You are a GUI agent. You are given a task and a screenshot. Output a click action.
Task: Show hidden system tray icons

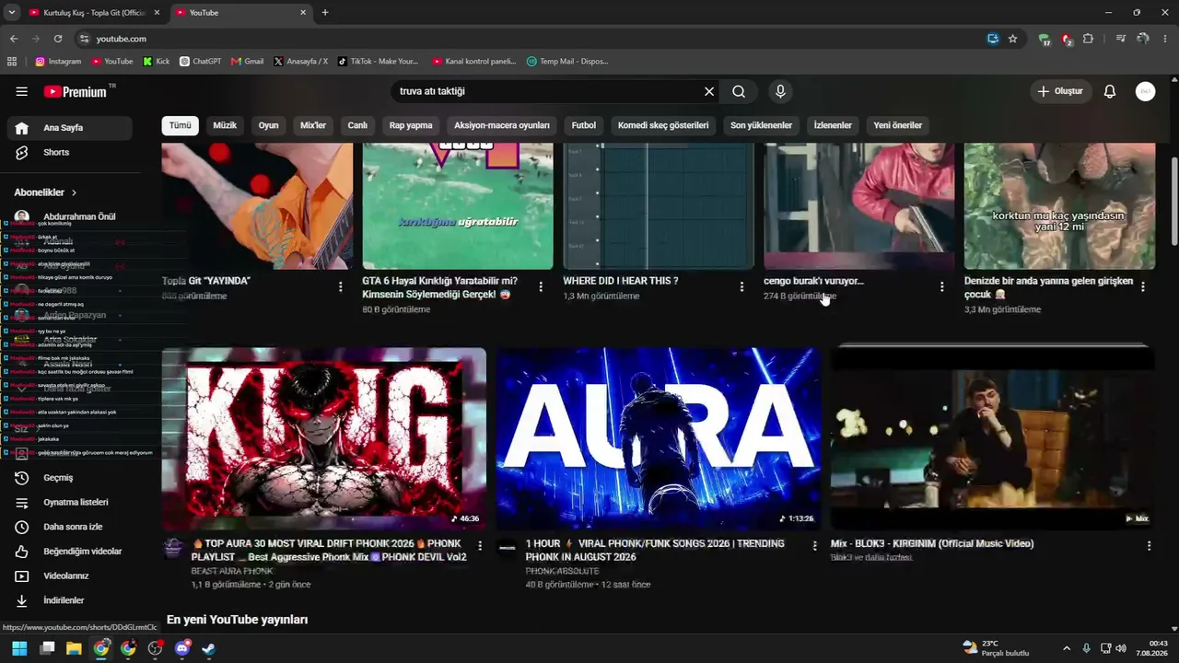click(1067, 648)
